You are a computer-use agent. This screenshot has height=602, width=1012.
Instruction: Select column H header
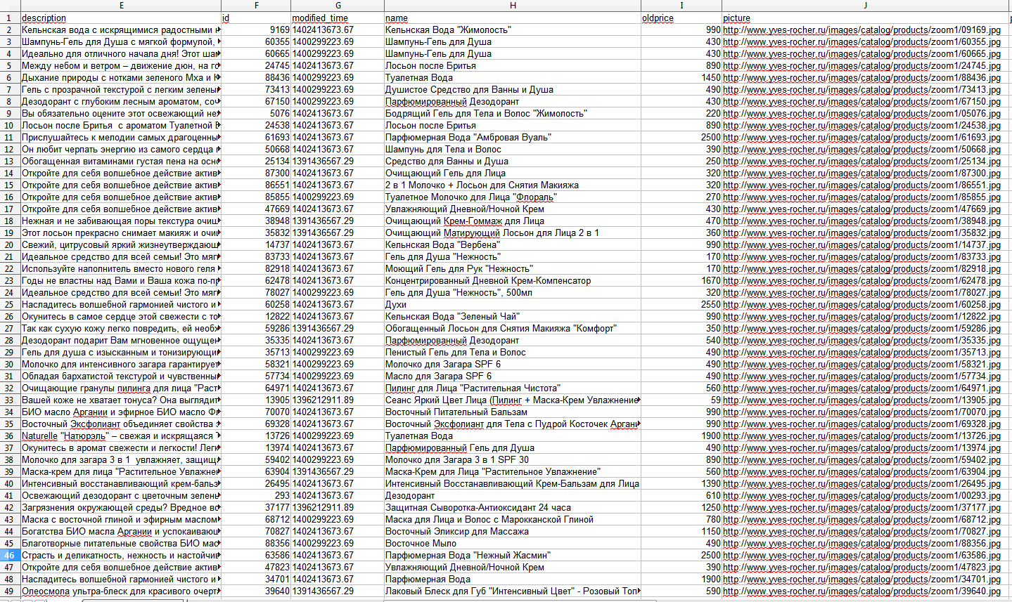(x=513, y=6)
